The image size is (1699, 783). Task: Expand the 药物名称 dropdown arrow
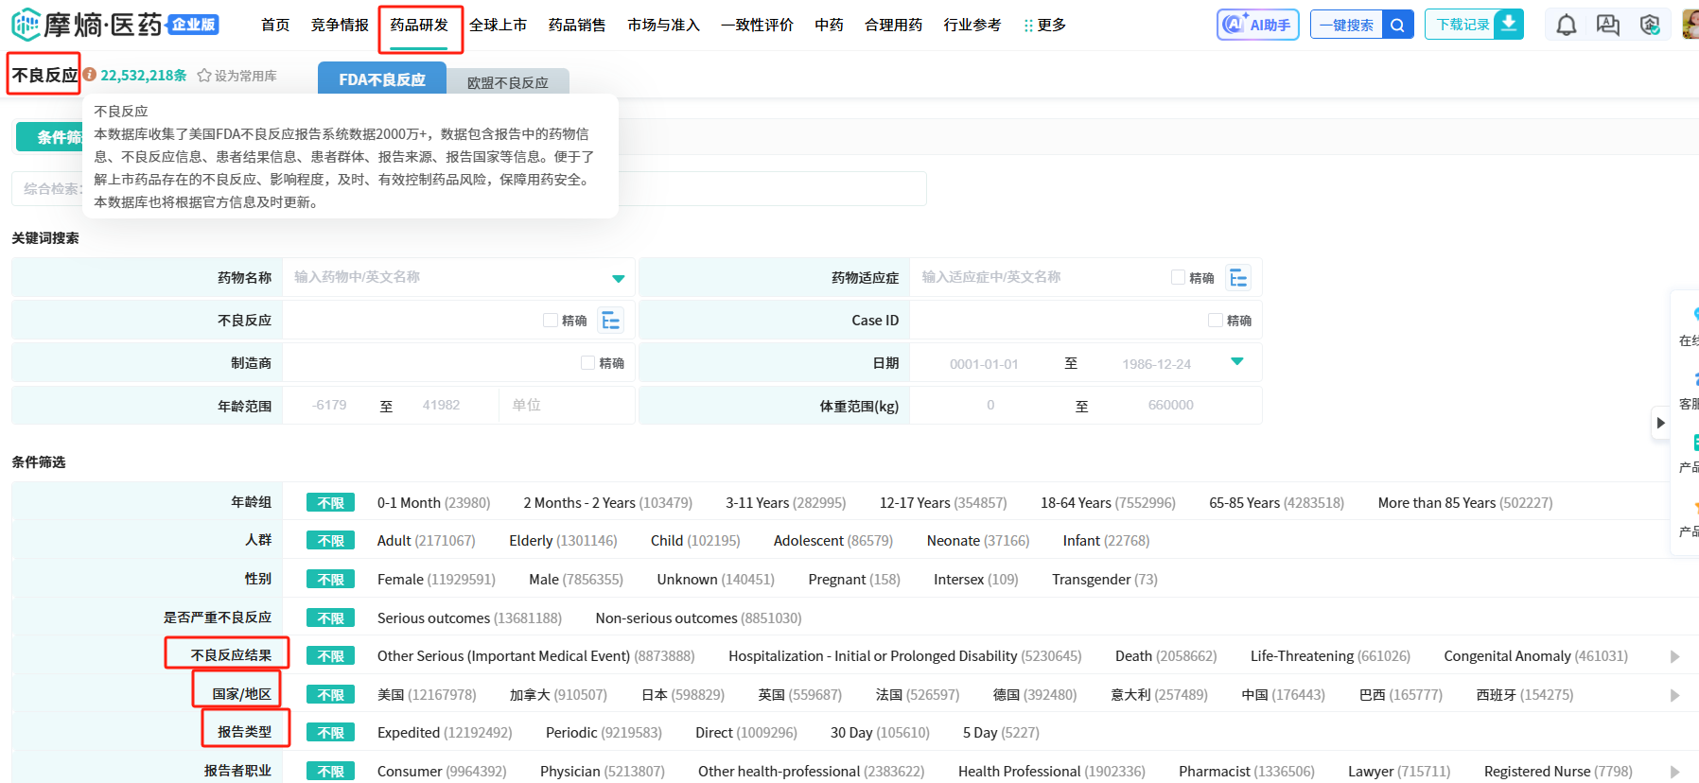tap(618, 278)
